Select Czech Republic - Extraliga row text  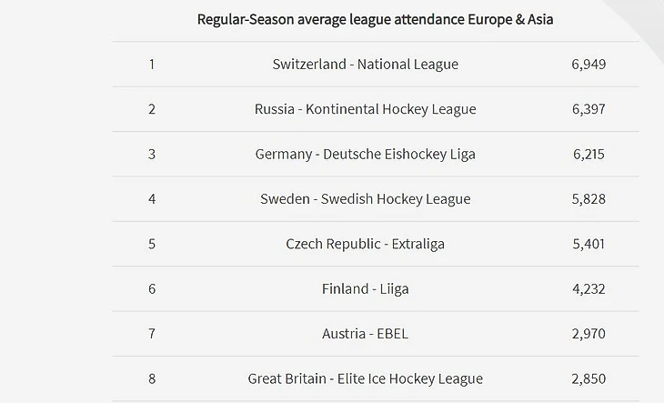(x=365, y=244)
